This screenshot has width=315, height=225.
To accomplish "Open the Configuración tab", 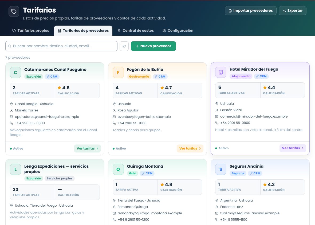I will coord(178,31).
